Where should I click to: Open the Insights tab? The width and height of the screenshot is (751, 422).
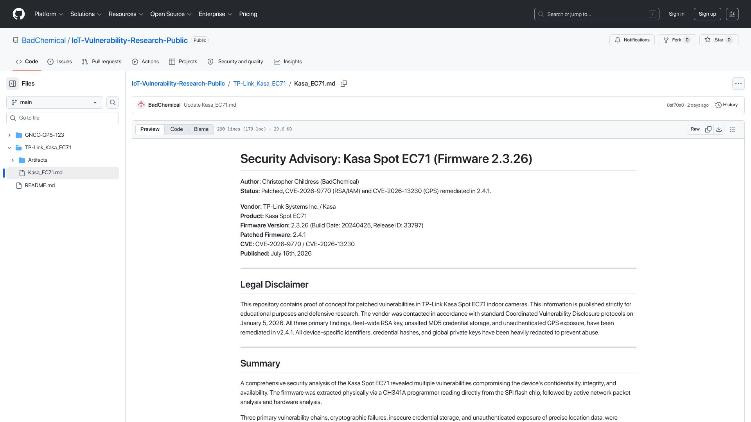288,62
